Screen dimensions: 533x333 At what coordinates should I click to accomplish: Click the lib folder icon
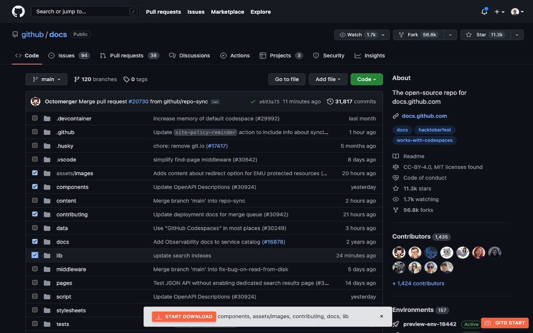[47, 255]
